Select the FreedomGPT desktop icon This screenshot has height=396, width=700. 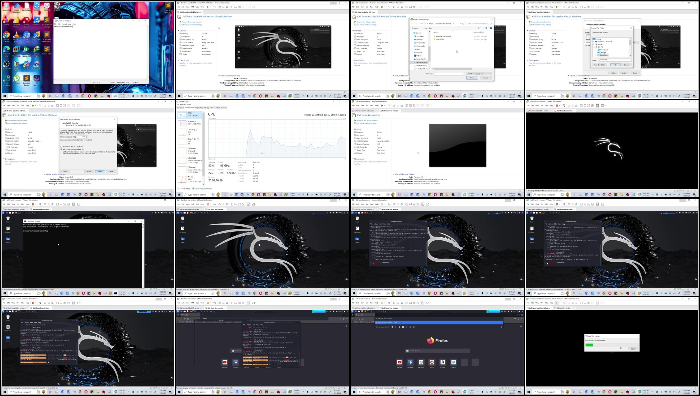(37, 65)
